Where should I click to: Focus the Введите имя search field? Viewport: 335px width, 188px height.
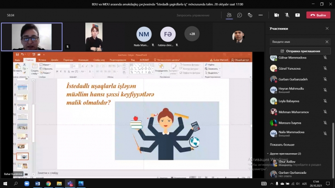(295, 42)
